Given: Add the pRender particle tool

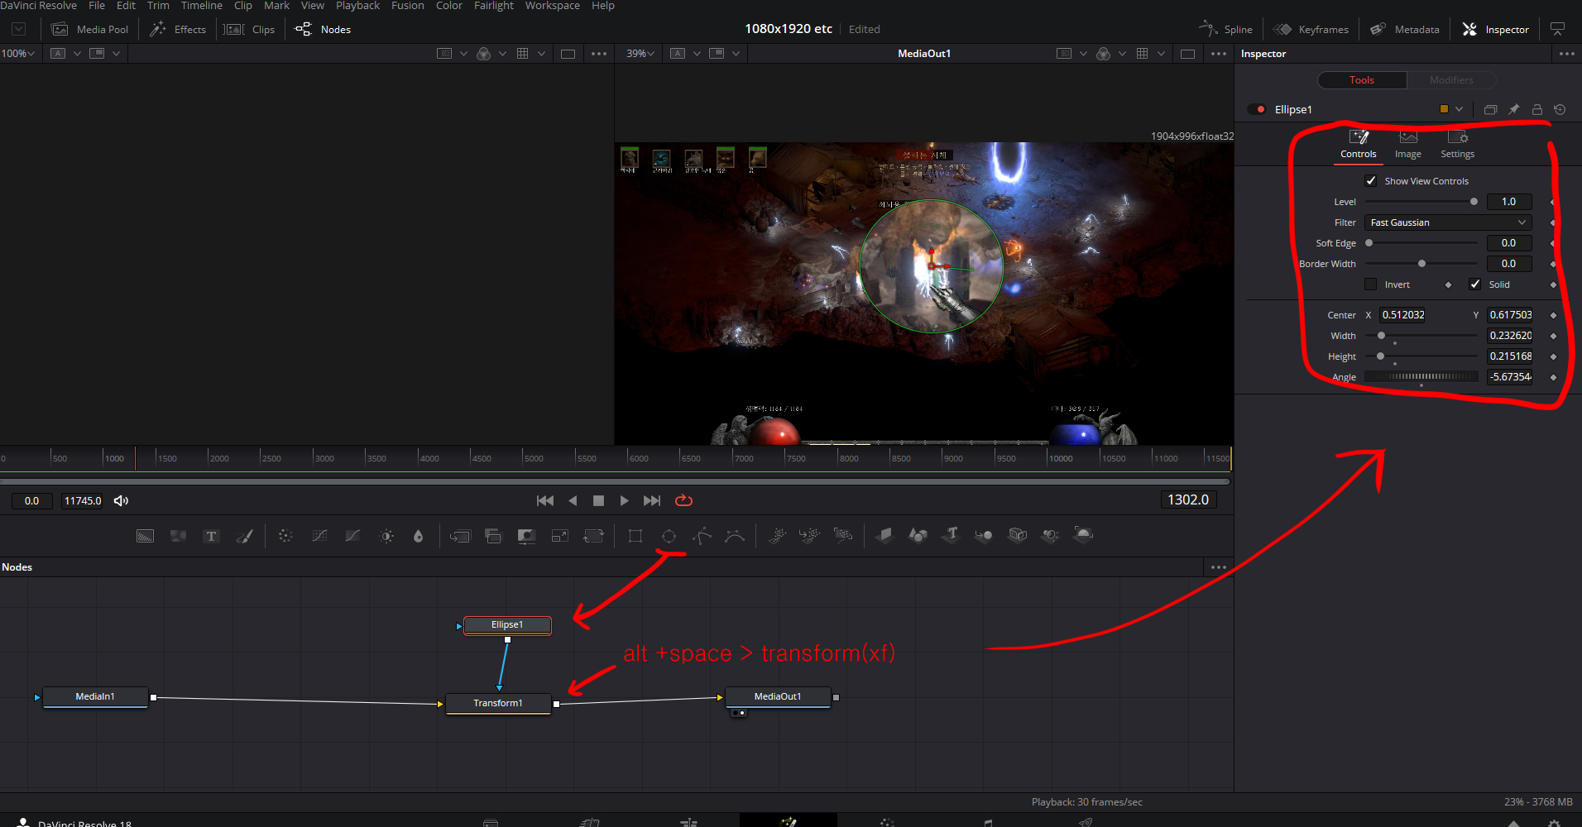Looking at the screenshot, I should 842,536.
